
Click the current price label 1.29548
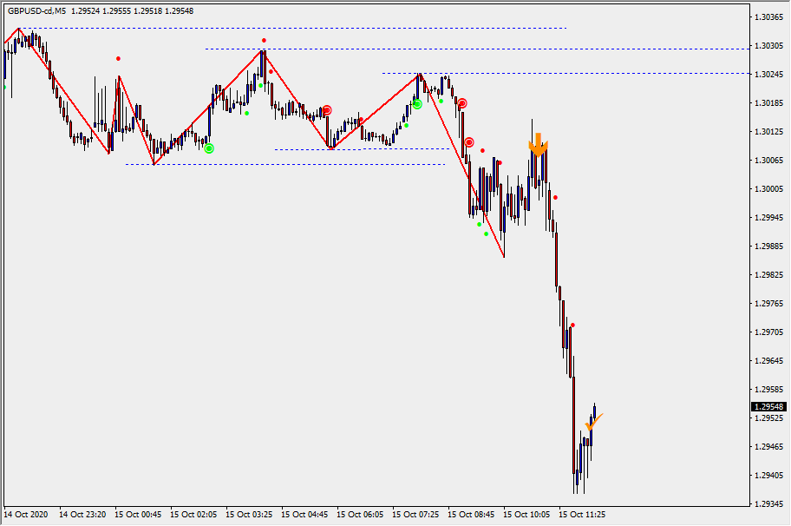point(766,407)
